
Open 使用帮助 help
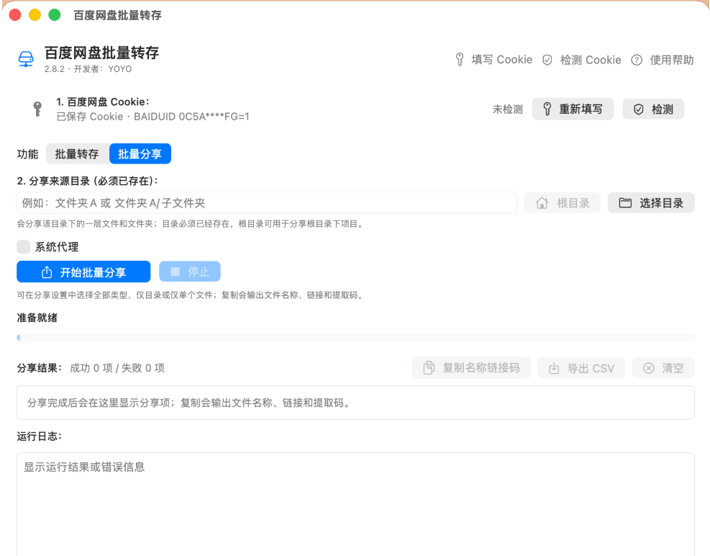click(663, 60)
